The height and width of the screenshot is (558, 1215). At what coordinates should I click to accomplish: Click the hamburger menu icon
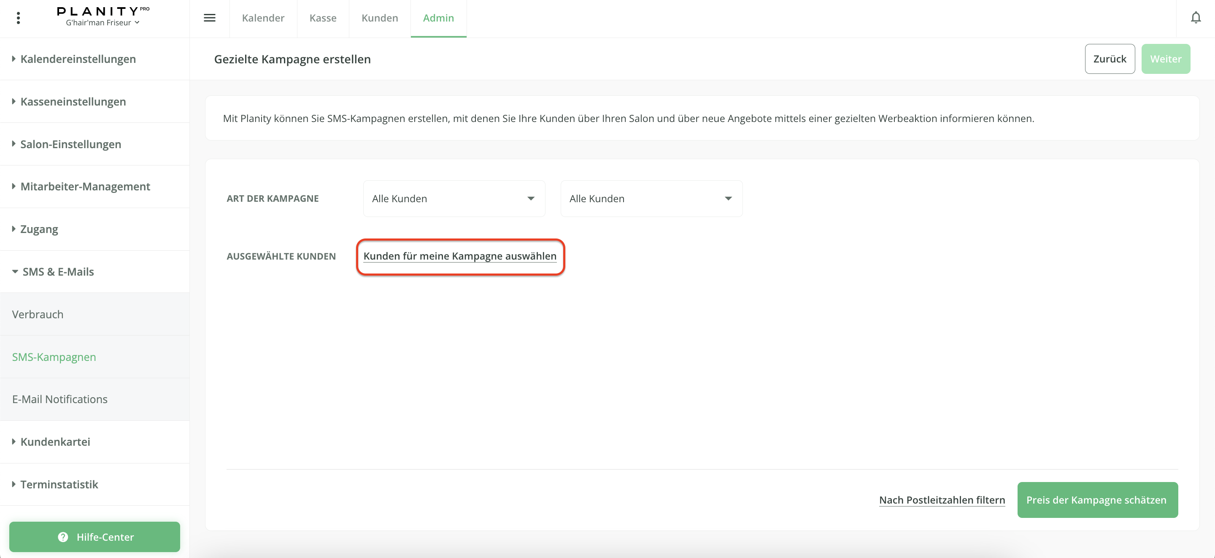209,18
